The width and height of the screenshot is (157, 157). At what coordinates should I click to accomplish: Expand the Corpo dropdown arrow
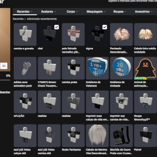[77, 12]
